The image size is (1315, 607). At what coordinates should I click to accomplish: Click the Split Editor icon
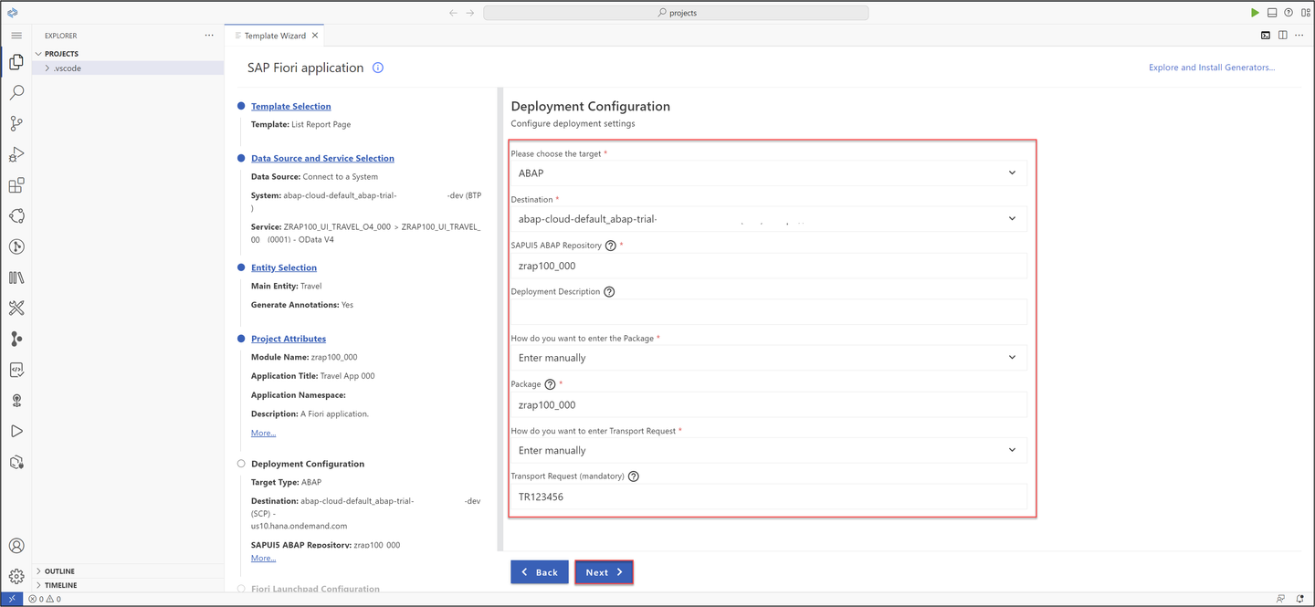1283,36
